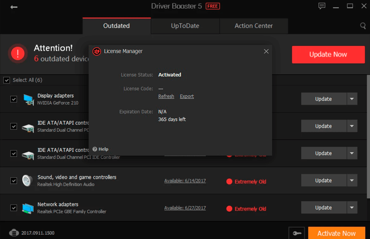Click the 2017.0911.1500 version text
This screenshot has width=370, height=239.
pyautogui.click(x=38, y=233)
